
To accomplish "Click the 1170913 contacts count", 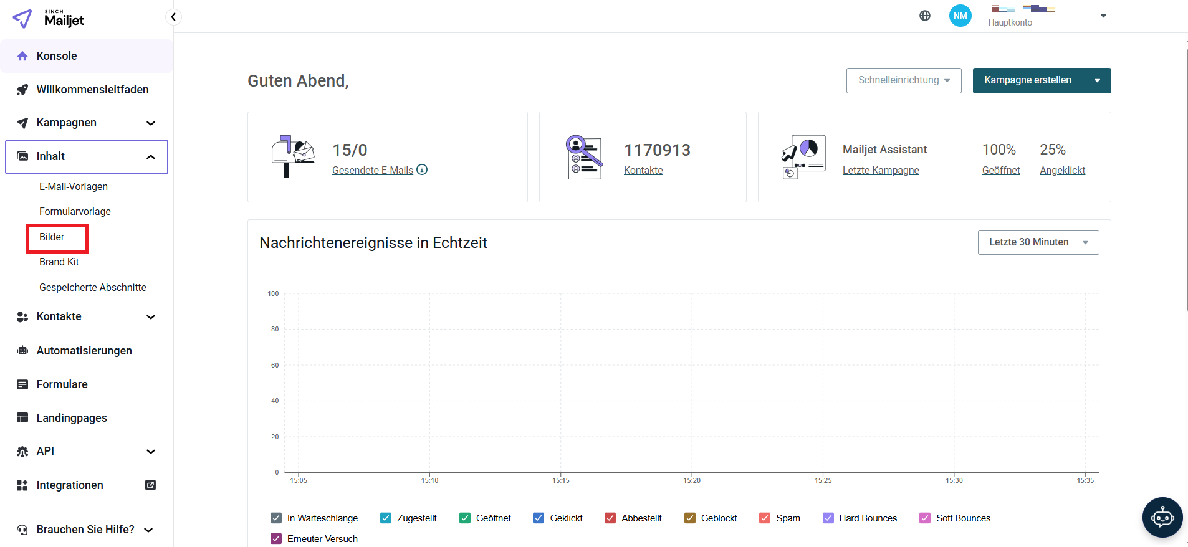I will coord(658,150).
